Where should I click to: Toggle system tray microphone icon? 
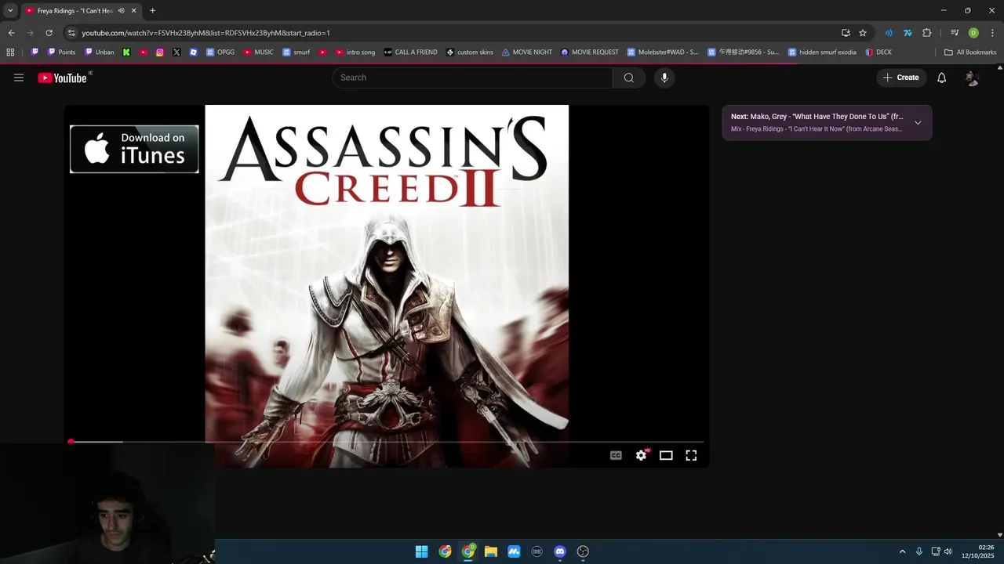point(919,551)
